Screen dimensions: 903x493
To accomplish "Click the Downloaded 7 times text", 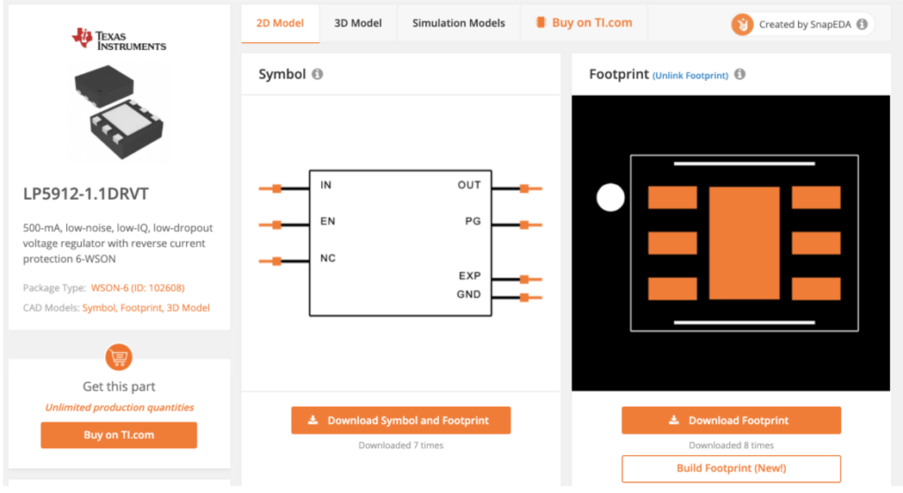I will click(401, 445).
